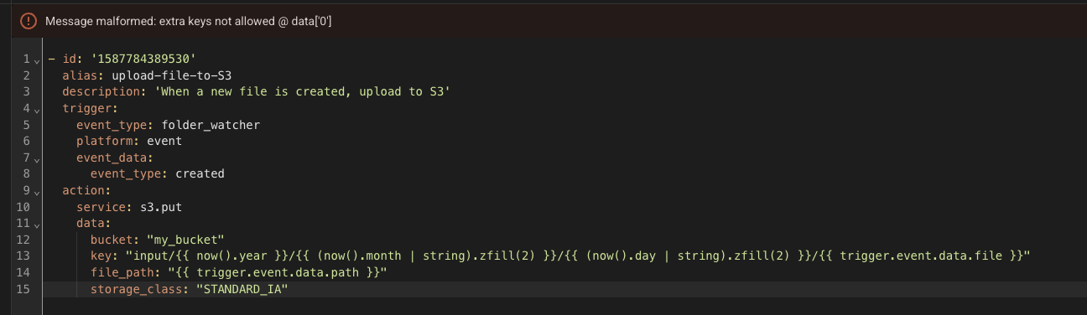The width and height of the screenshot is (1087, 315).
Task: Place cursor after "STANDARD_IA" storage class
Action: point(289,289)
